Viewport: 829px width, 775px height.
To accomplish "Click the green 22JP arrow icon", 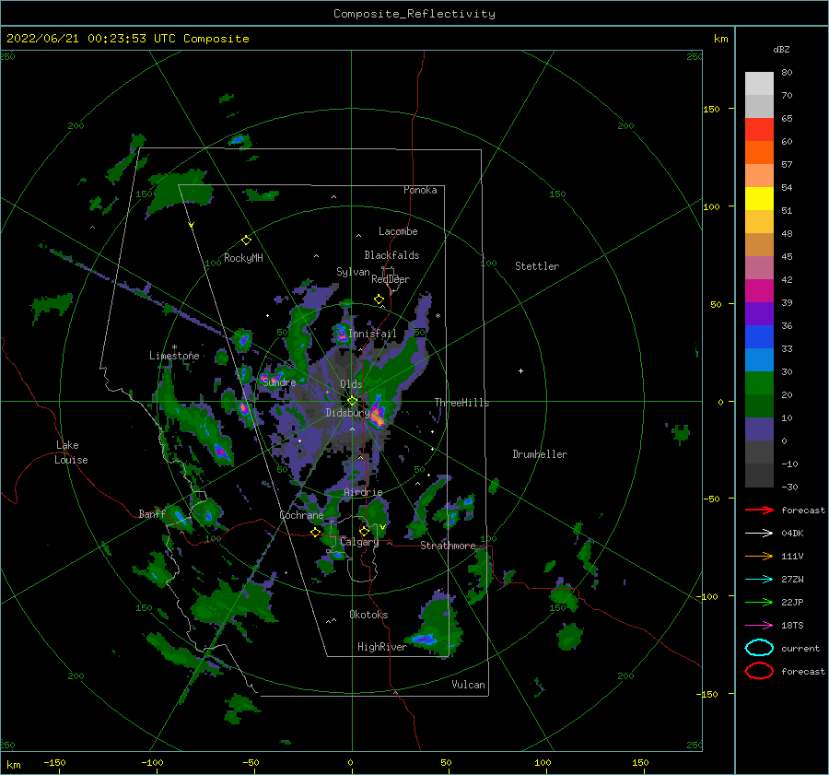I will pos(759,602).
